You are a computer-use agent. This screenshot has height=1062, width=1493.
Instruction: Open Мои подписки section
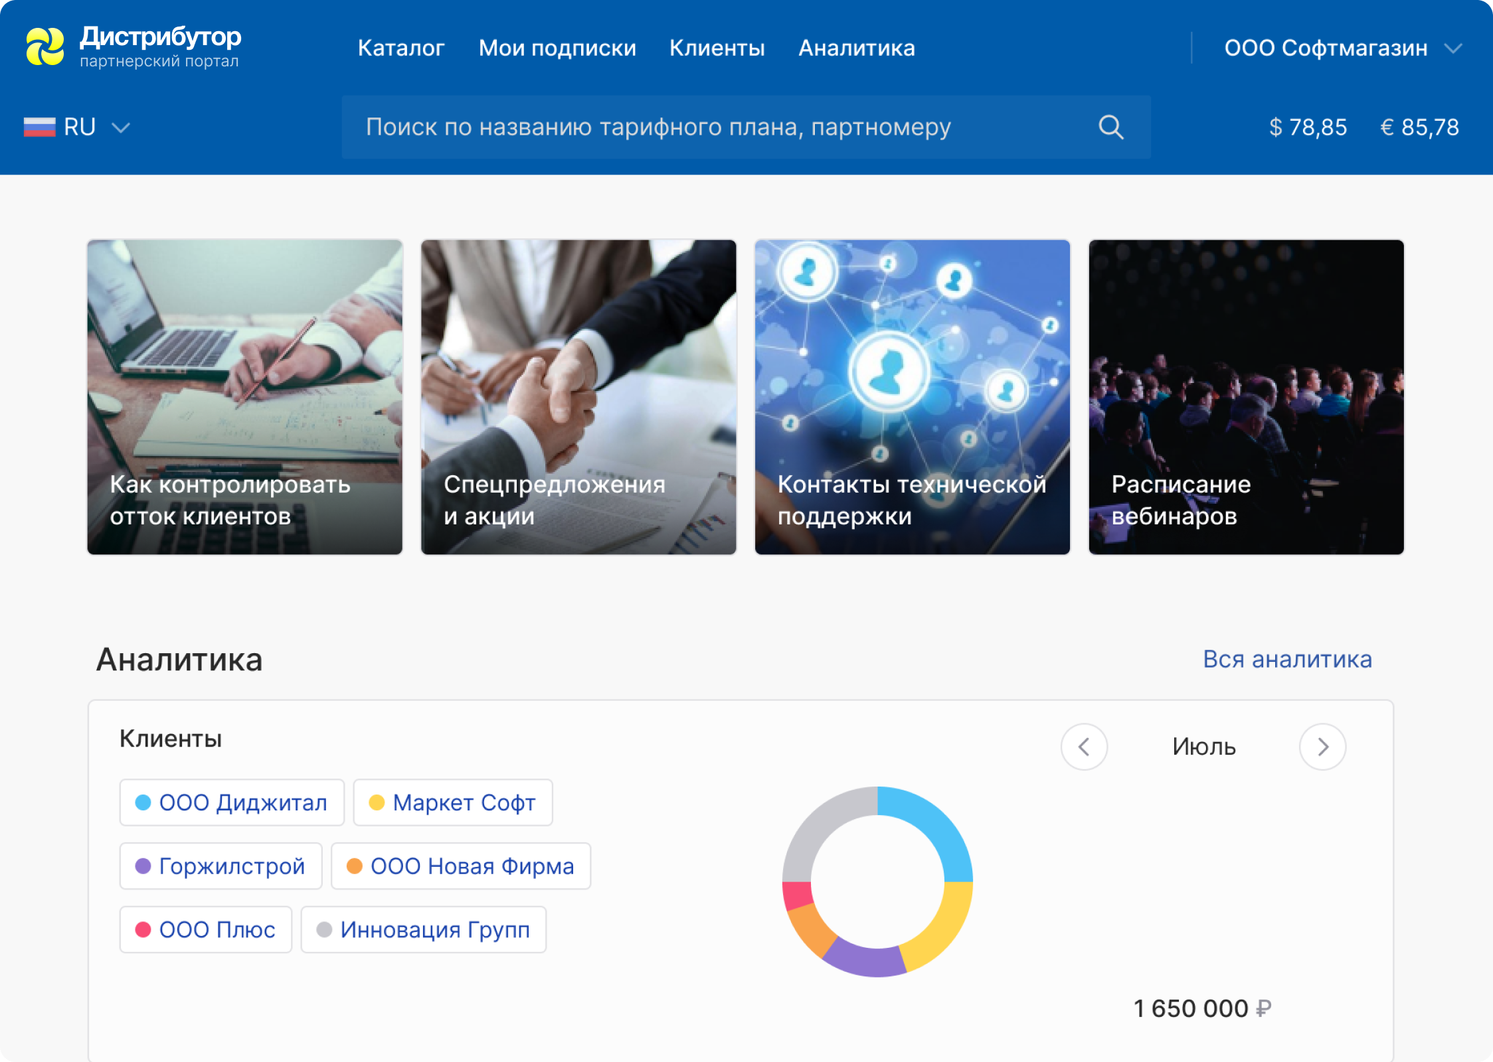tap(558, 48)
